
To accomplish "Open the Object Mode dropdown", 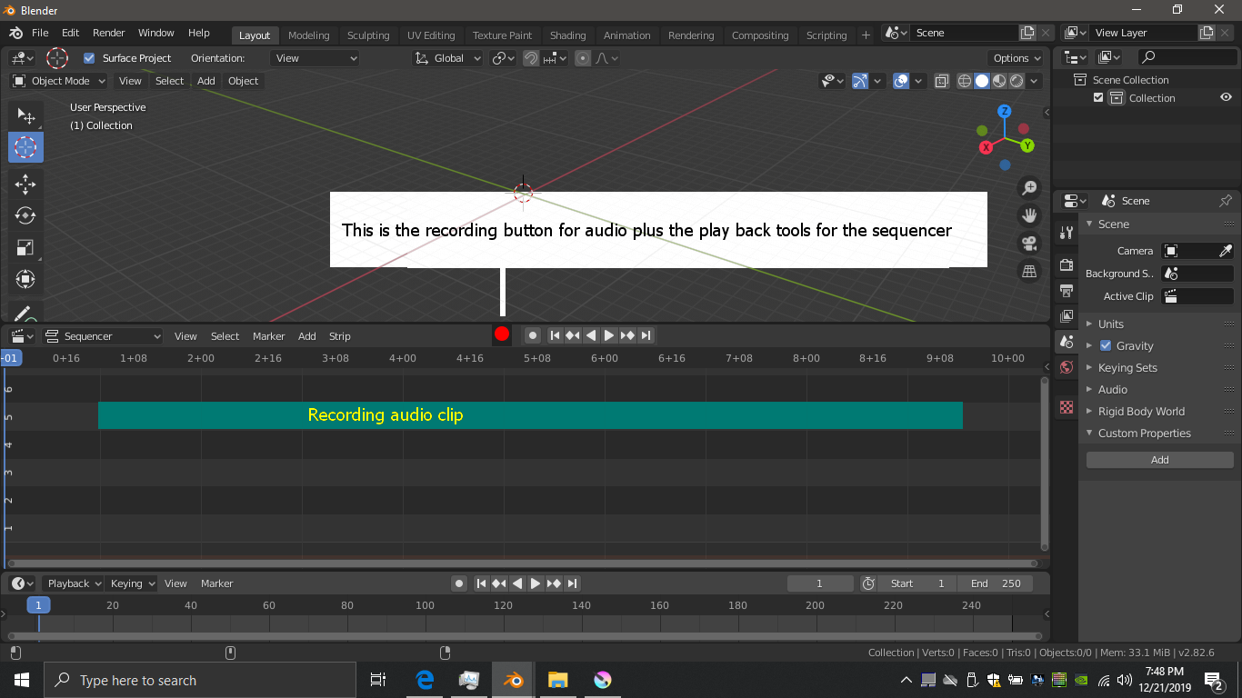I will click(59, 81).
